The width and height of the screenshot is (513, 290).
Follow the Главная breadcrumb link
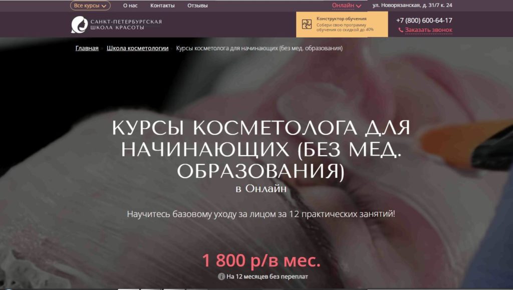click(x=87, y=48)
